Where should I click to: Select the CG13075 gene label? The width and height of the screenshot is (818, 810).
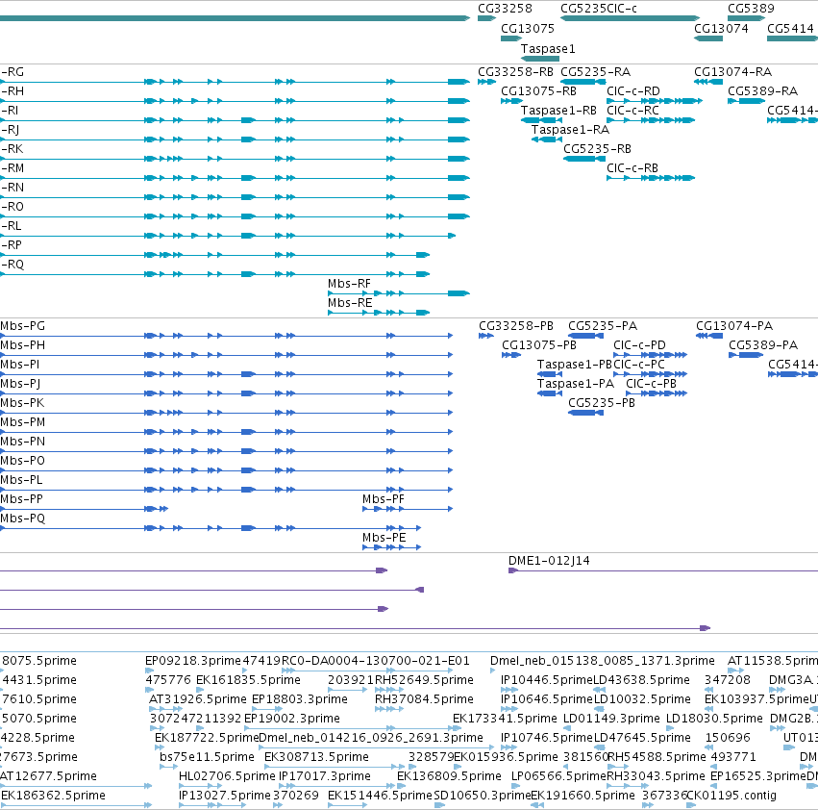coord(528,28)
